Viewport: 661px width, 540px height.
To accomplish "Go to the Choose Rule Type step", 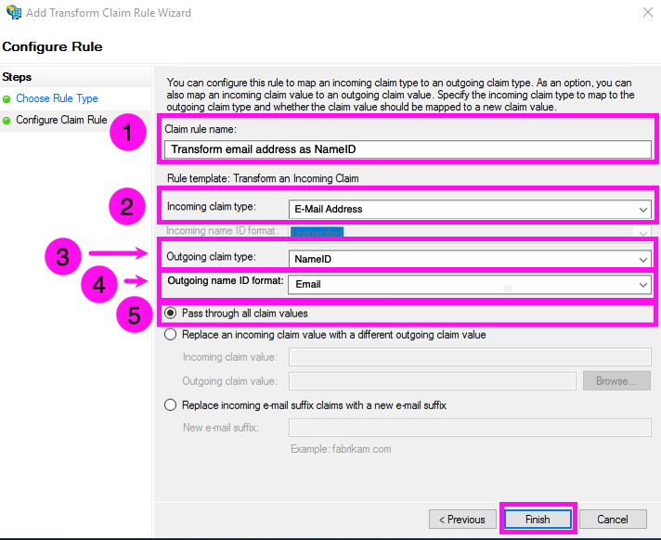I will click(57, 98).
